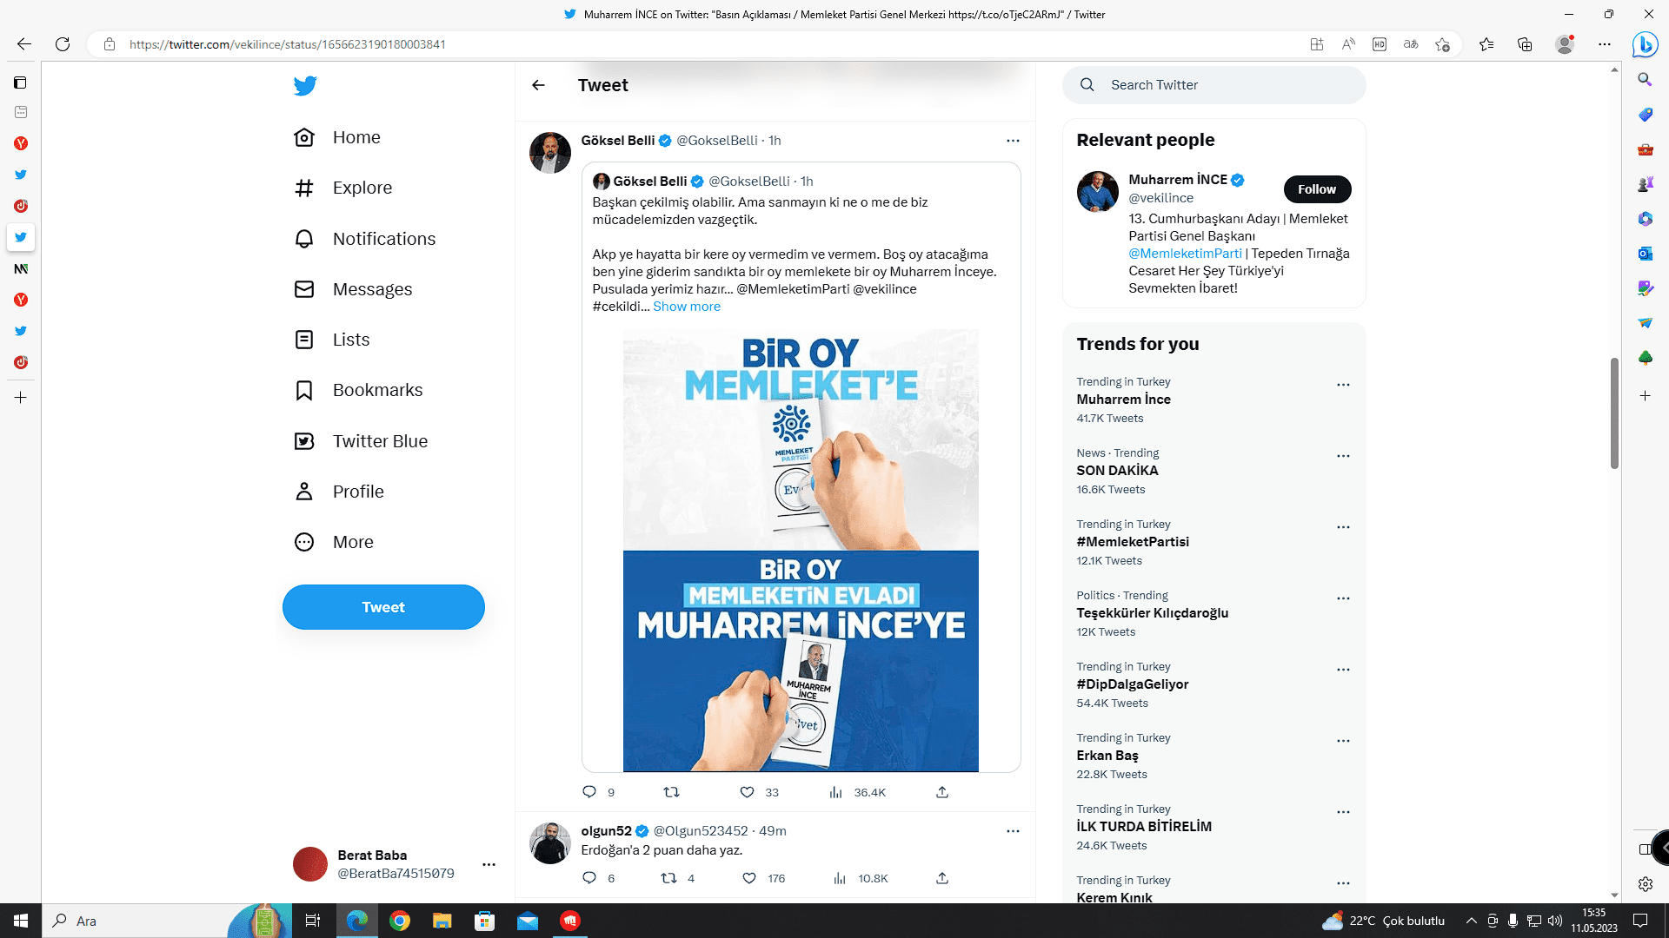1669x938 pixels.
Task: Follow Muharrem İNCE
Action: click(1316, 189)
